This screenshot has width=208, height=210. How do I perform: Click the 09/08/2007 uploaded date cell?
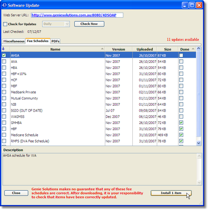click(x=147, y=110)
